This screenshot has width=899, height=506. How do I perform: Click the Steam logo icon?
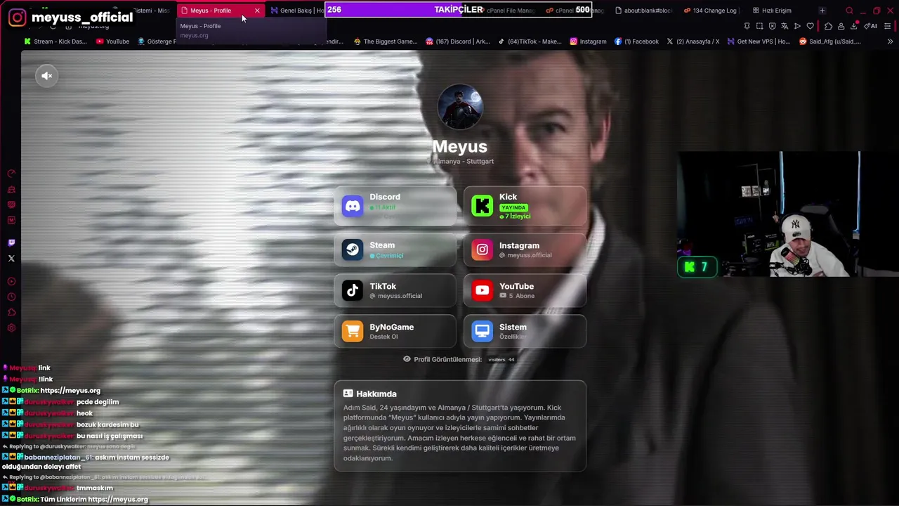coord(353,249)
